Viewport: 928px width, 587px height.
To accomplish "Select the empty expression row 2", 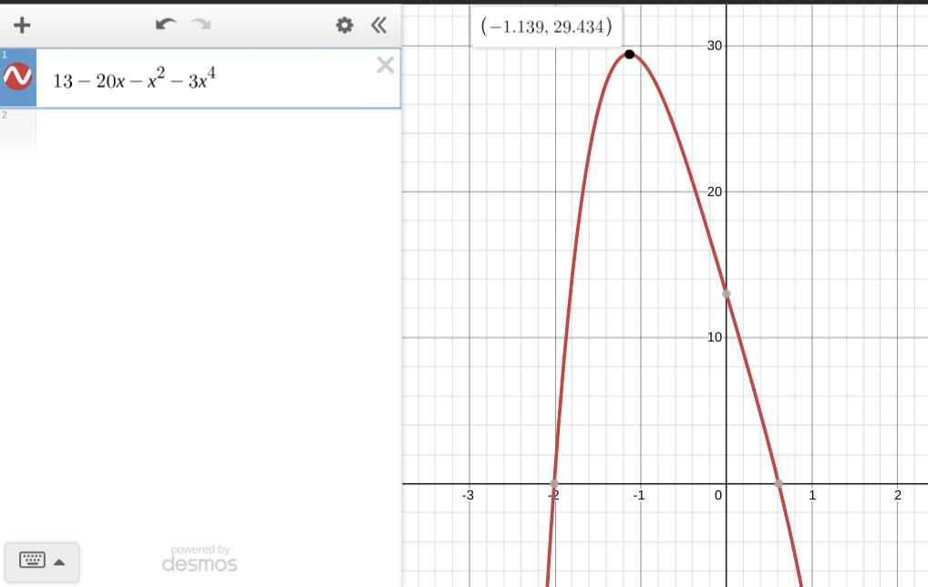I will (x=200, y=131).
